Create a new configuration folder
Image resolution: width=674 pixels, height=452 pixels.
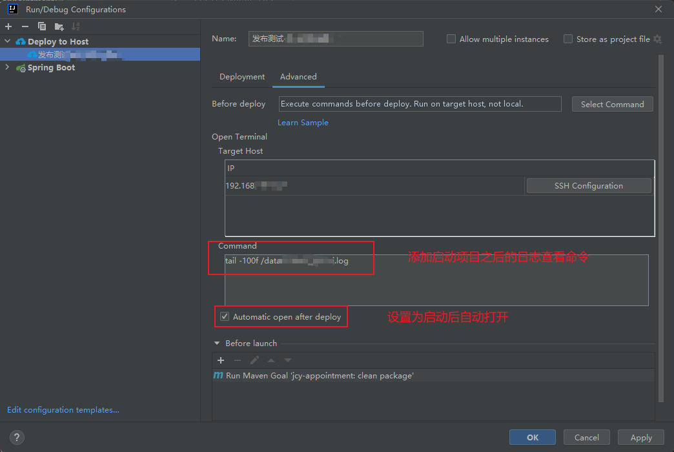(59, 26)
